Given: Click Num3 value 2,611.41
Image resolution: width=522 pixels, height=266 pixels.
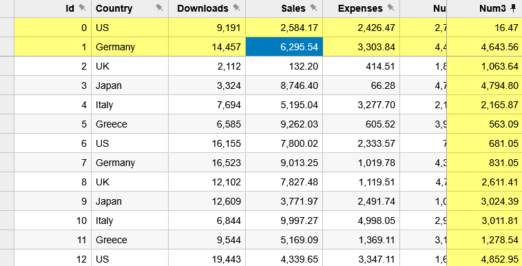Looking at the screenshot, I should pyautogui.click(x=484, y=182).
